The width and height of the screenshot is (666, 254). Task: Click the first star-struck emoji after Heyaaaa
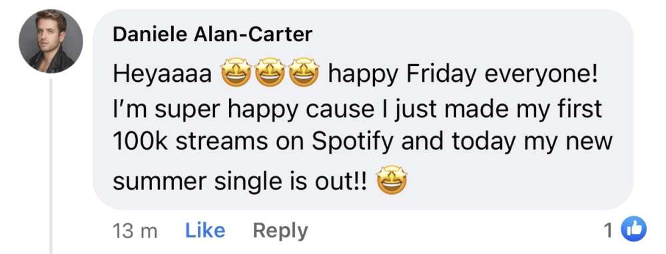(x=236, y=72)
